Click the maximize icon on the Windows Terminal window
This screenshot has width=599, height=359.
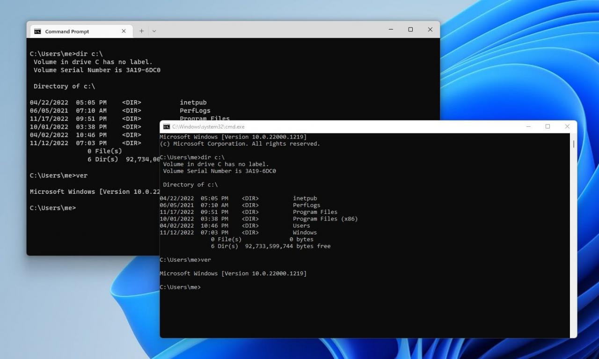(x=410, y=29)
